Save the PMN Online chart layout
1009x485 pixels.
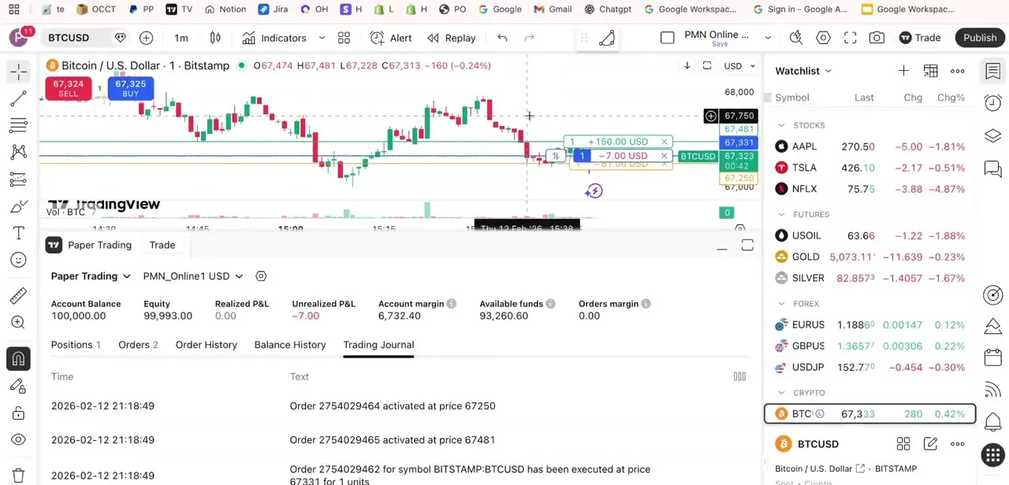click(719, 44)
